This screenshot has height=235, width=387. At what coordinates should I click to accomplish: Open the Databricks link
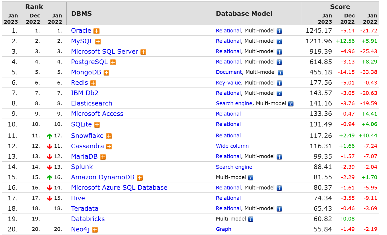tap(88, 219)
